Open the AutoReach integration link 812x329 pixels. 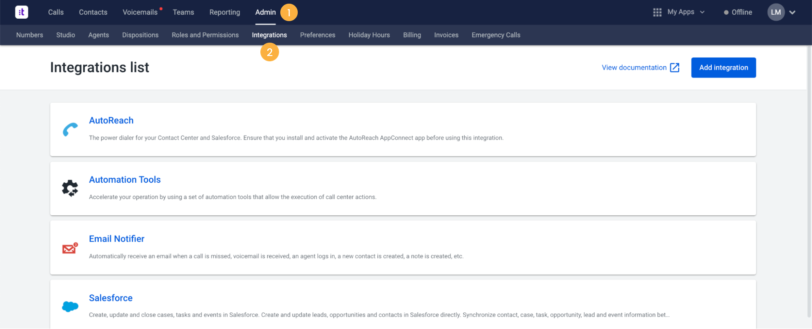click(x=111, y=120)
